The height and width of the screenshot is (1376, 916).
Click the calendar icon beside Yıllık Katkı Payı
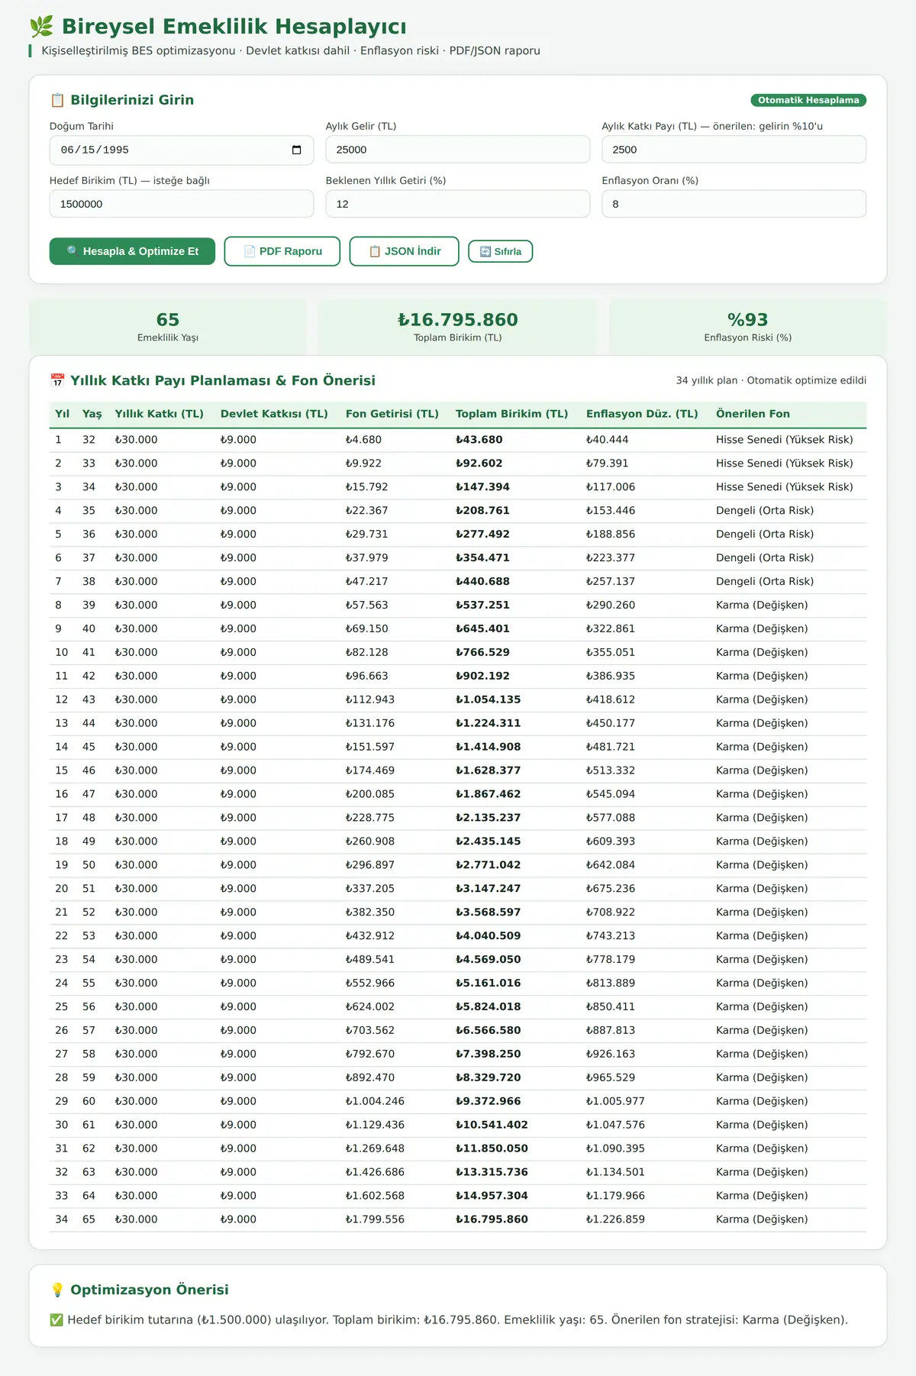57,380
